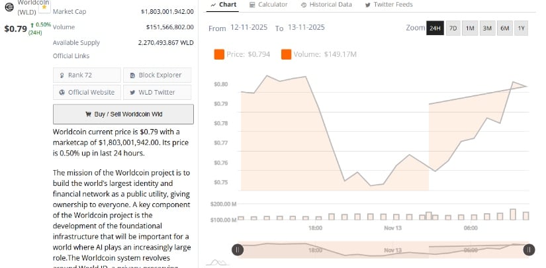Screen dimensions: 546x268
Task: Switch to Historical Data tab
Action: pos(326,5)
